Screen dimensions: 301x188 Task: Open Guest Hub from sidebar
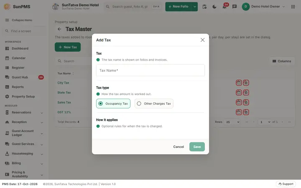tap(20, 77)
